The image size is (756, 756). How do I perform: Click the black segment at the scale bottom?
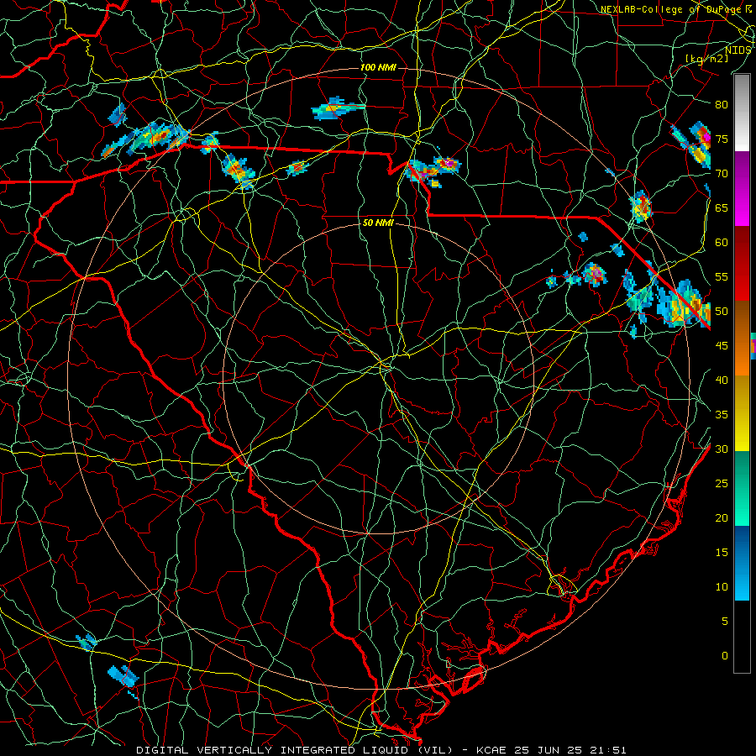click(742, 636)
